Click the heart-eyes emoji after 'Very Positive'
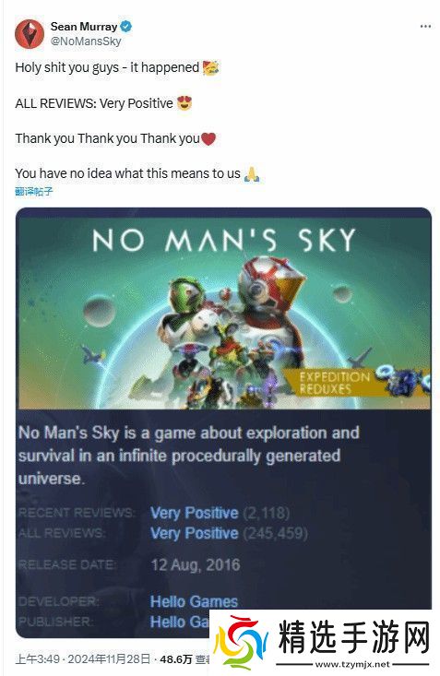Viewport: 440px width, 676px height. [184, 103]
